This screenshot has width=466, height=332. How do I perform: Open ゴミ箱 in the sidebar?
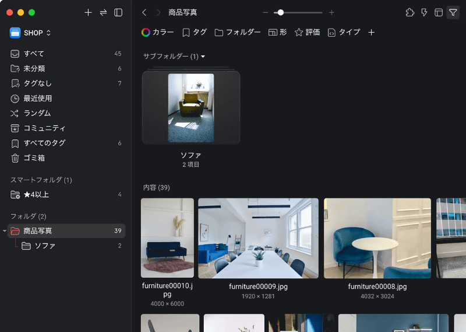pyautogui.click(x=66, y=158)
